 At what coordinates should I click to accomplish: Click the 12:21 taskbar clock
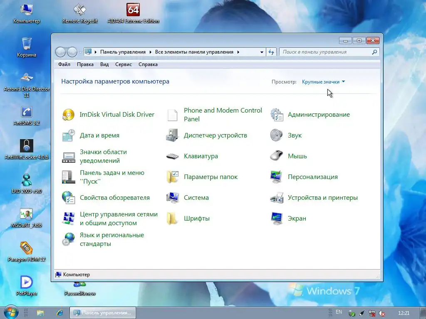404,313
